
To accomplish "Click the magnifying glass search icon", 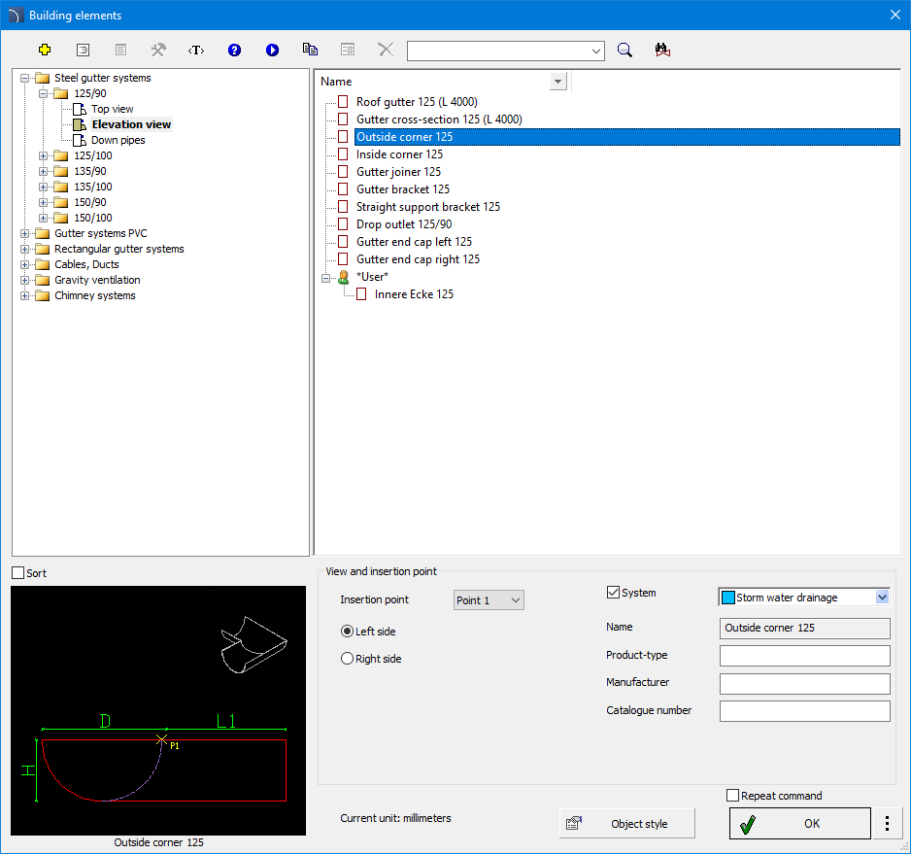I will tap(624, 50).
